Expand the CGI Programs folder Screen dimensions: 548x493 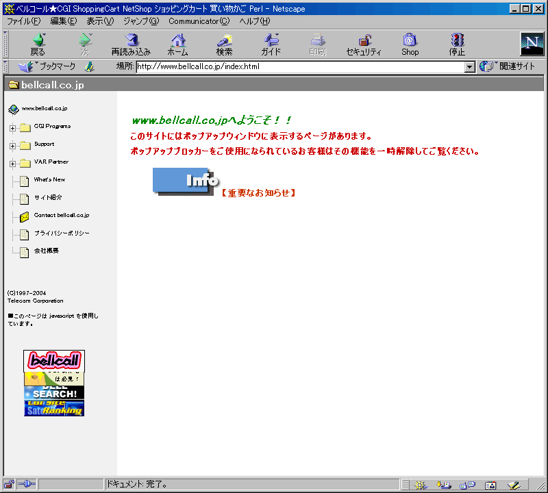(12, 128)
